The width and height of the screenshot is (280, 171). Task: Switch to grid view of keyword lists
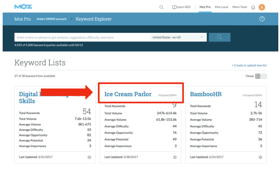(x=258, y=76)
